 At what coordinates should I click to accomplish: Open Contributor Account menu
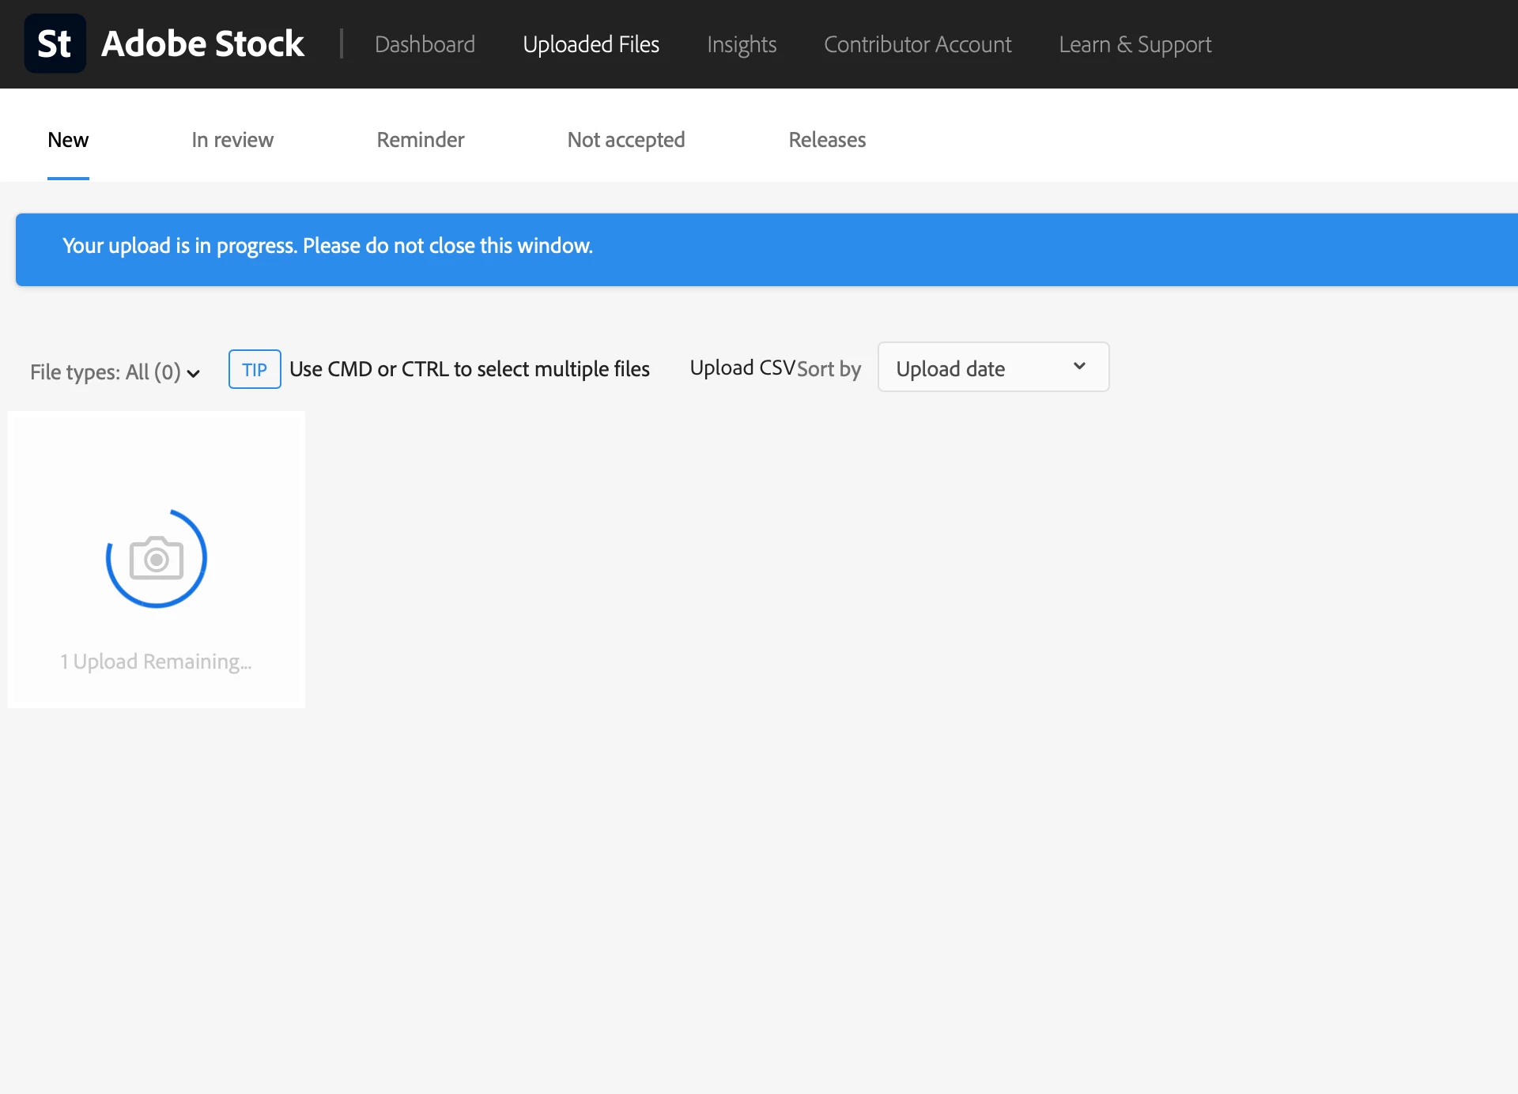917,44
